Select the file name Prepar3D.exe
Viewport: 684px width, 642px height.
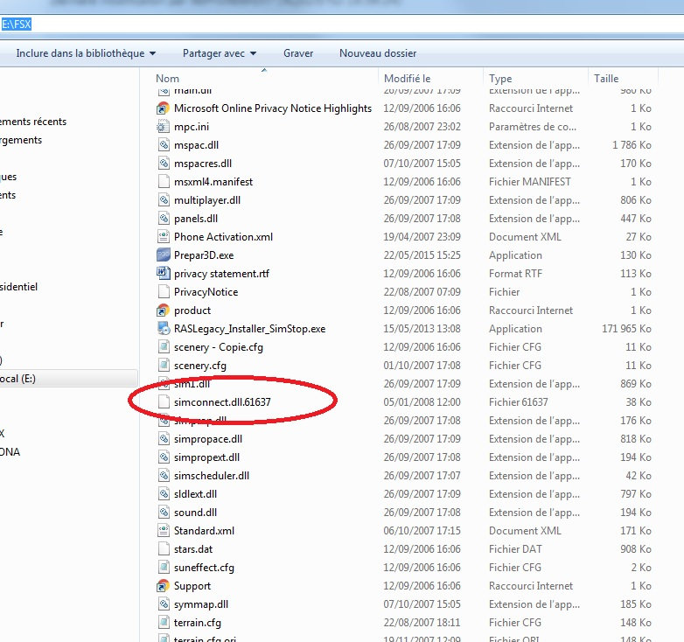(204, 255)
